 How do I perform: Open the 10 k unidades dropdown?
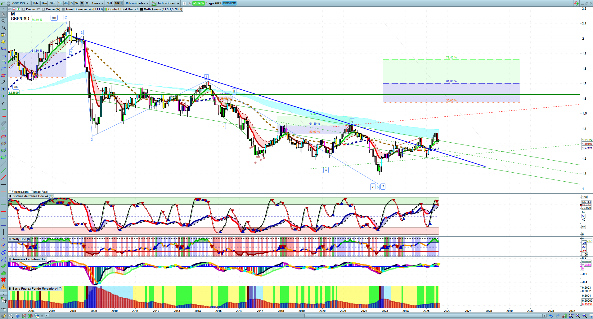(137, 3)
